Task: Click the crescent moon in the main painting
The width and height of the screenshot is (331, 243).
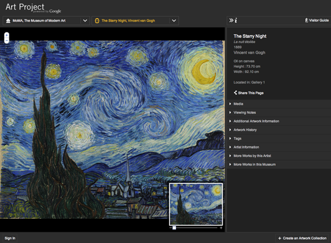Action: click(203, 72)
